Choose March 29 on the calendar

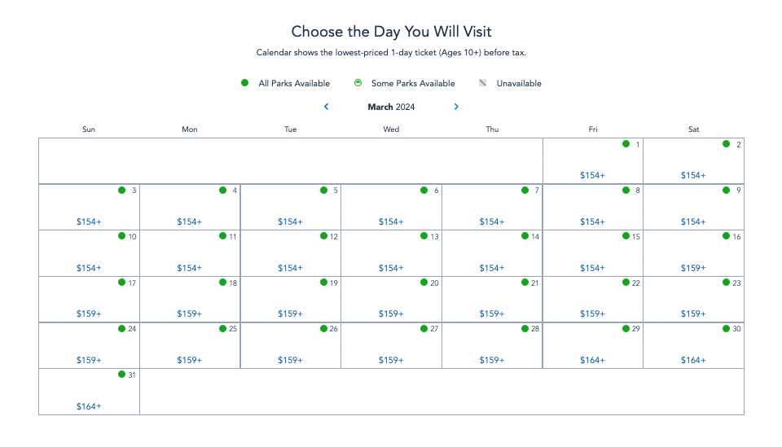(592, 346)
